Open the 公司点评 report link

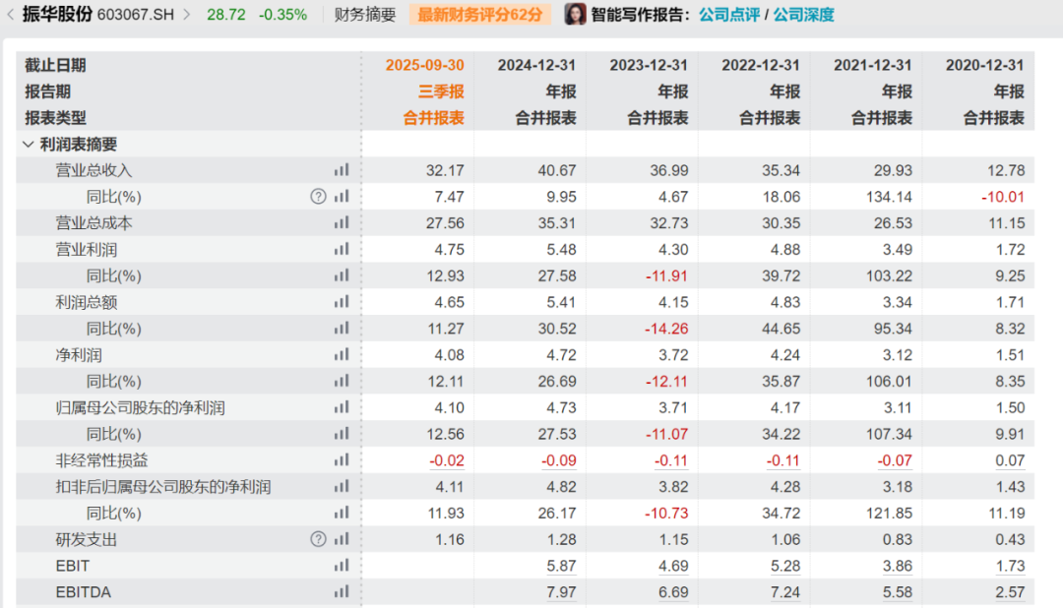pyautogui.click(x=729, y=15)
